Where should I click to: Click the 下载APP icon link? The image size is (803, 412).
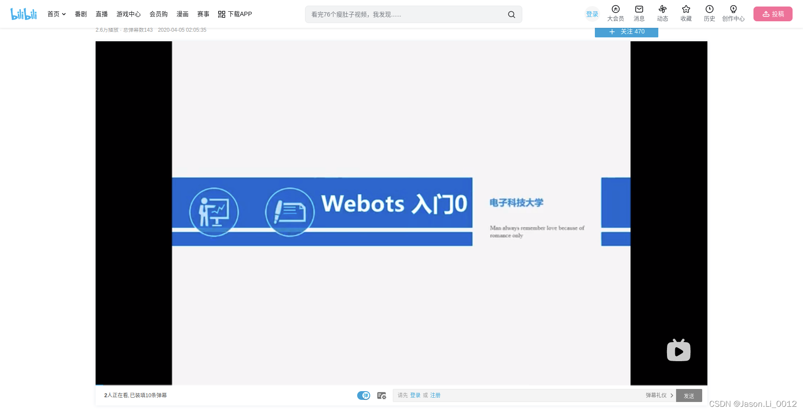point(235,14)
